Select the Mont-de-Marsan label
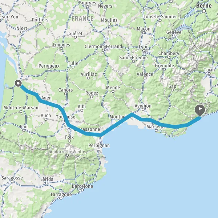Image resolution: width=218 pixels, height=218 pixels. tap(21, 108)
